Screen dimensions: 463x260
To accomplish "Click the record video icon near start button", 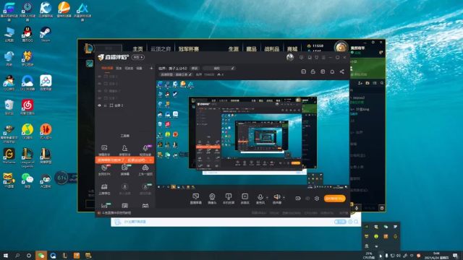I will tap(298, 199).
